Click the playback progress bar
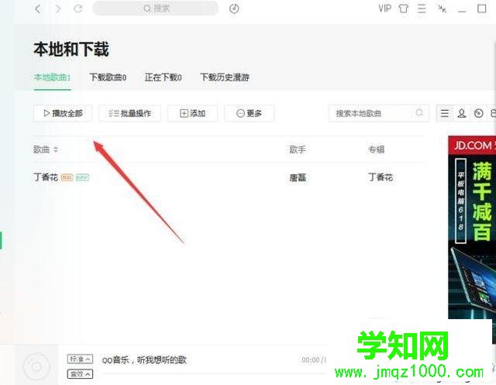Screen dimensions: 496x385 (214, 373)
